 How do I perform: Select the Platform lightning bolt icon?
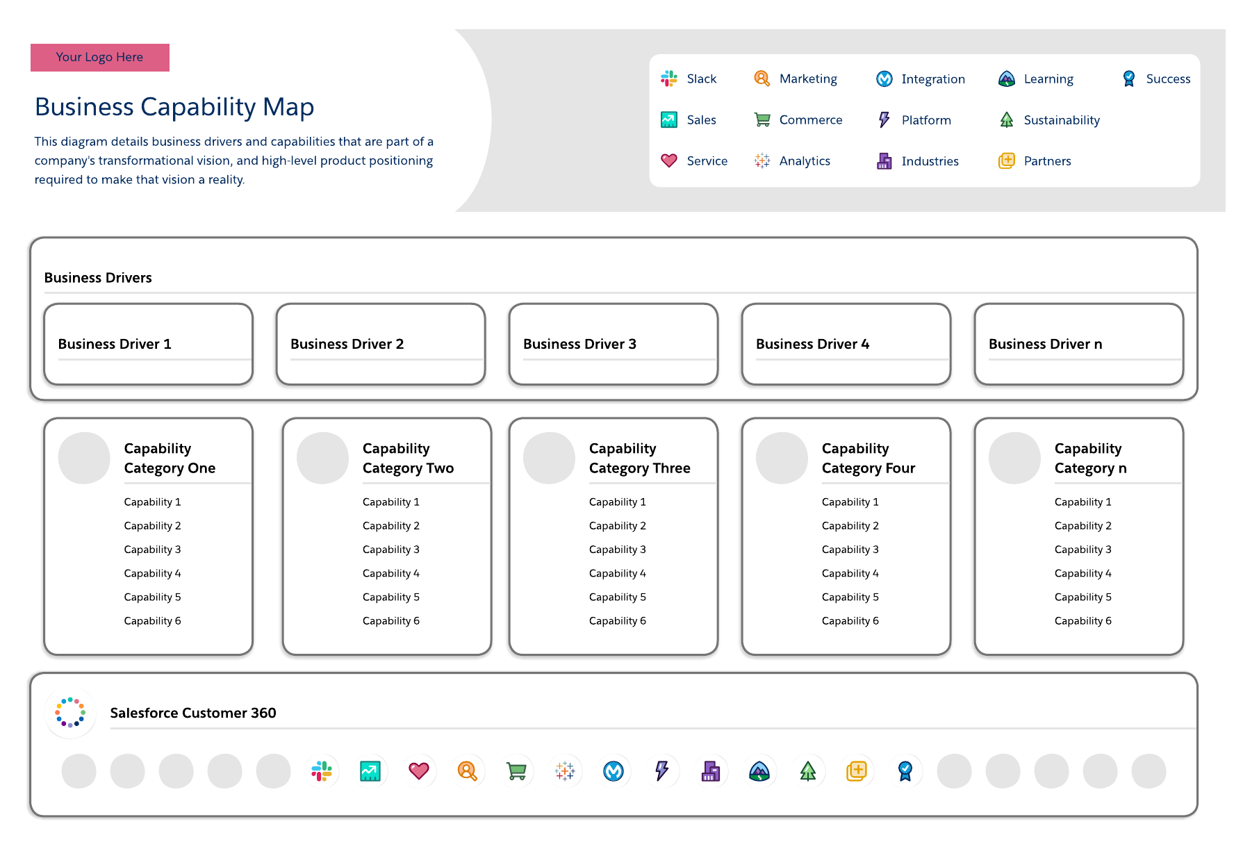pyautogui.click(x=884, y=119)
